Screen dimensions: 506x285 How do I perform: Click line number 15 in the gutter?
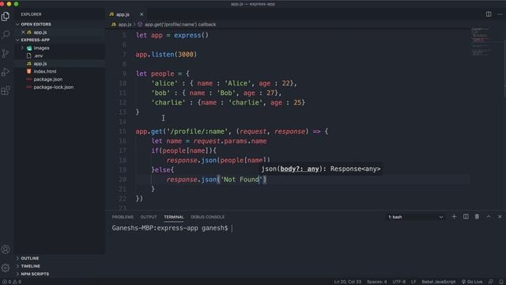click(123, 131)
